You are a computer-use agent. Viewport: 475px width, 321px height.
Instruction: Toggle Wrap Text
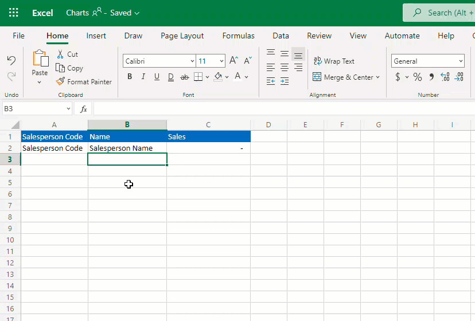click(334, 61)
